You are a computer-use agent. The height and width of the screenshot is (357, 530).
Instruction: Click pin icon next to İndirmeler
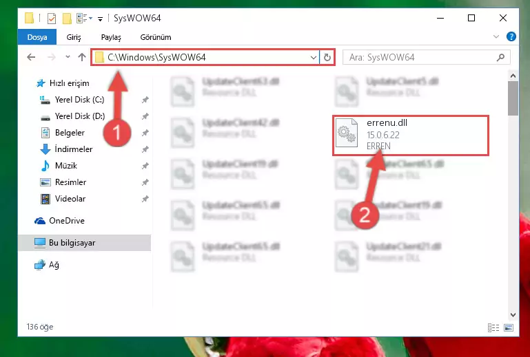coord(145,149)
